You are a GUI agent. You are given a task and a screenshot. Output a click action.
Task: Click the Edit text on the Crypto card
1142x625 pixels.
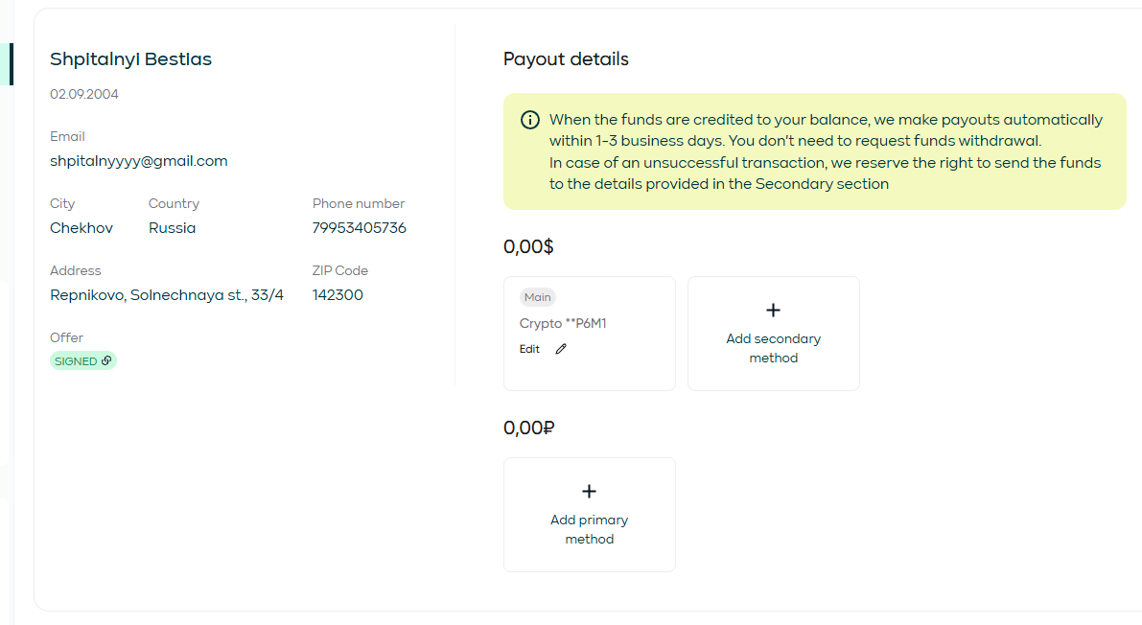coord(529,349)
